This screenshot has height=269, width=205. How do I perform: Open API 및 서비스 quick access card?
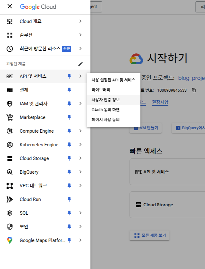click(167, 172)
